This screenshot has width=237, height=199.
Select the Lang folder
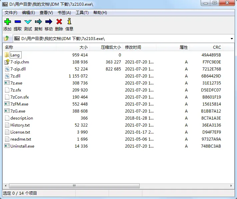coord(15,55)
